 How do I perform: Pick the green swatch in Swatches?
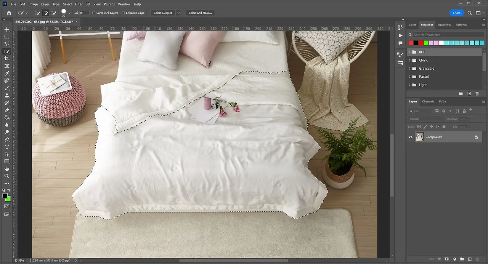point(426,43)
